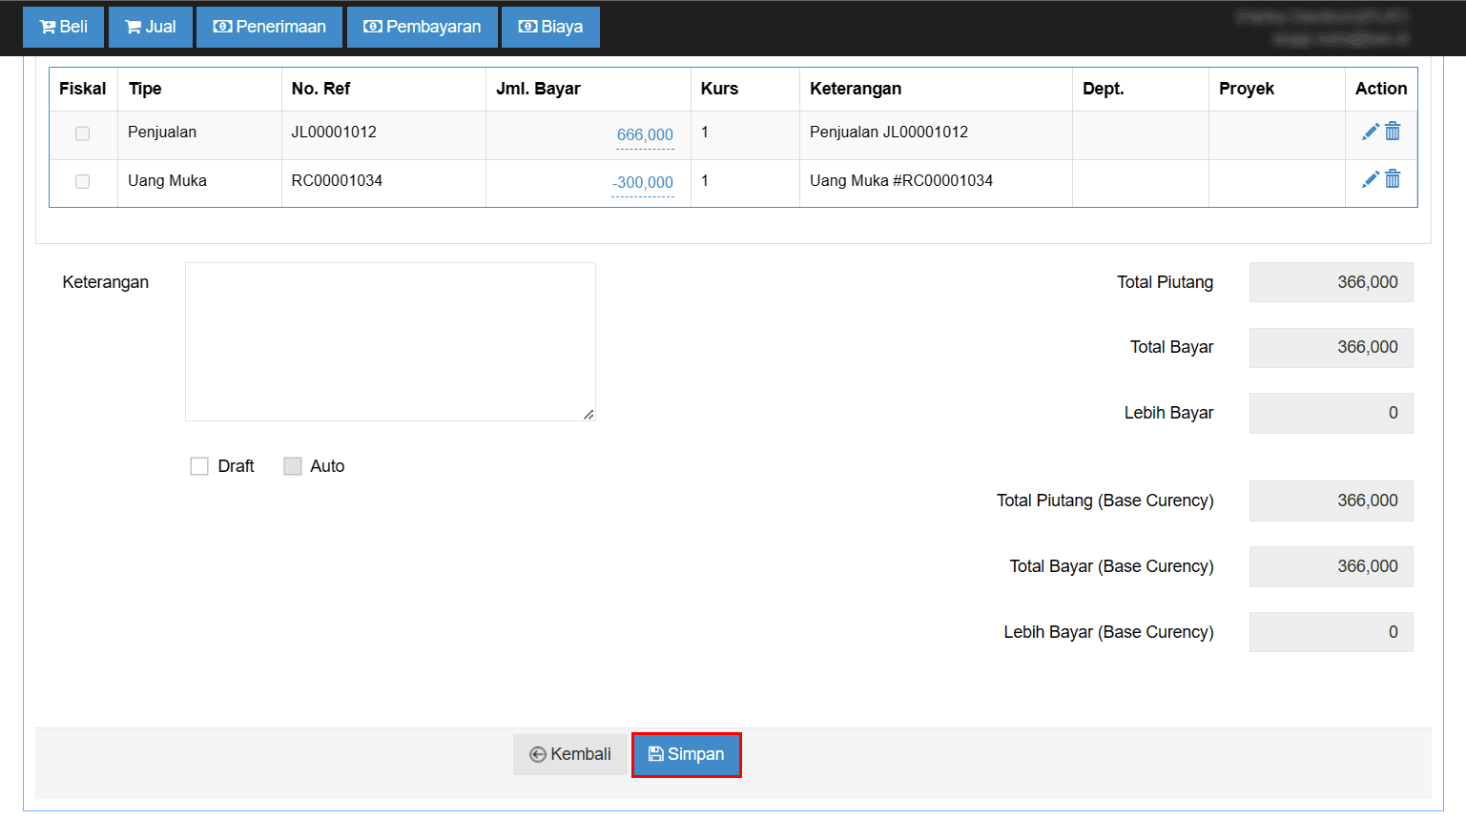
Task: Click the Lebih Bayar field
Action: 1331,414
